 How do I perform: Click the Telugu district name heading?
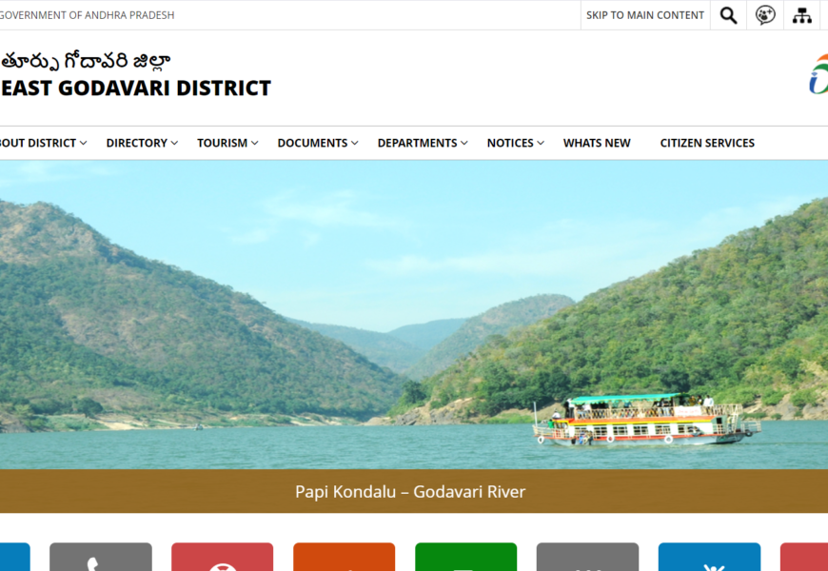coord(86,61)
